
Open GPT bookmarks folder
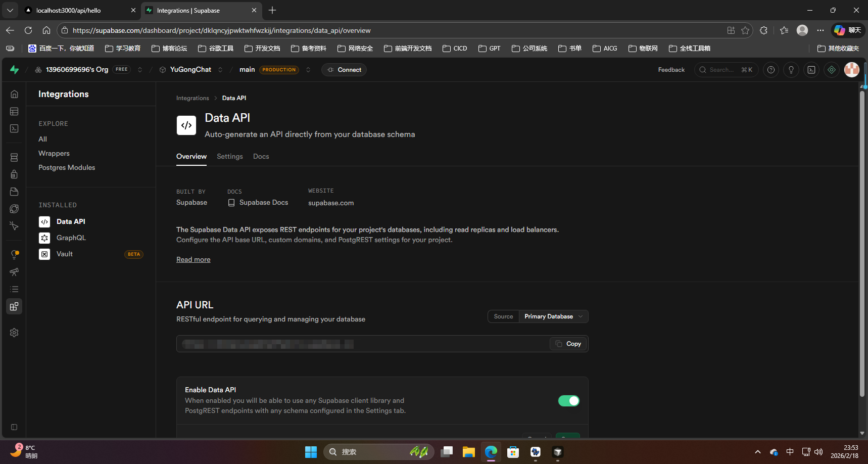click(x=490, y=49)
